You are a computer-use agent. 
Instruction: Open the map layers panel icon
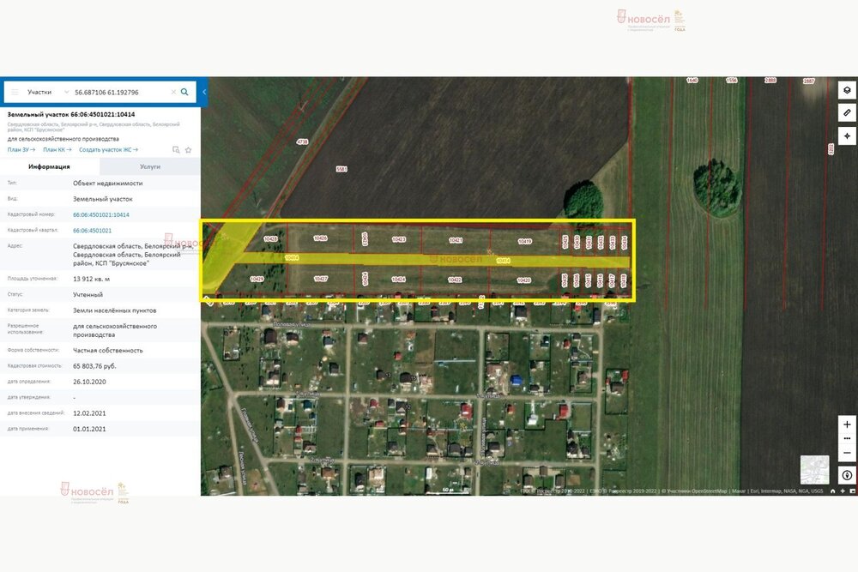click(x=847, y=90)
